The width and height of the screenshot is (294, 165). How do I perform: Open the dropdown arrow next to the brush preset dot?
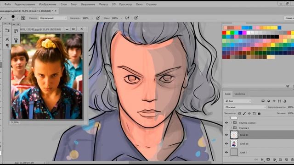pyautogui.click(x=17, y=18)
